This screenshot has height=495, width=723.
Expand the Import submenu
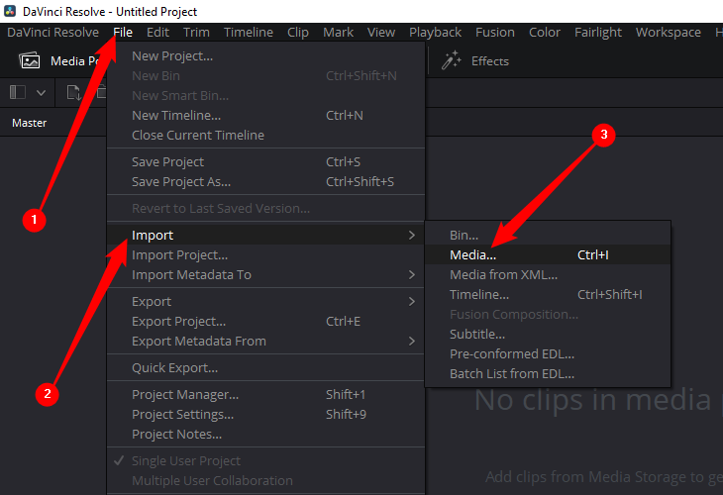click(265, 235)
